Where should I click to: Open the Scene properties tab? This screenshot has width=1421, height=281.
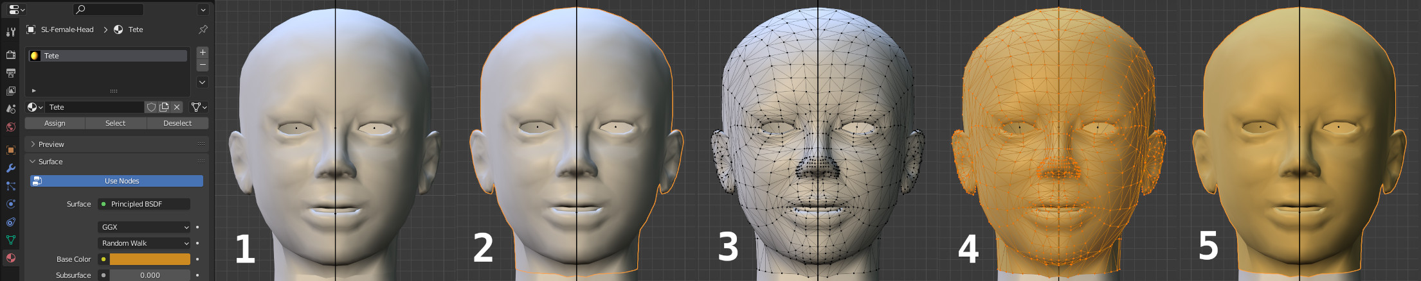click(11, 109)
